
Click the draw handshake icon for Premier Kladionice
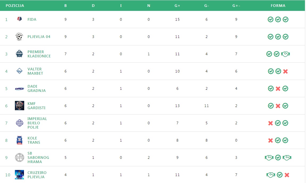286,54
